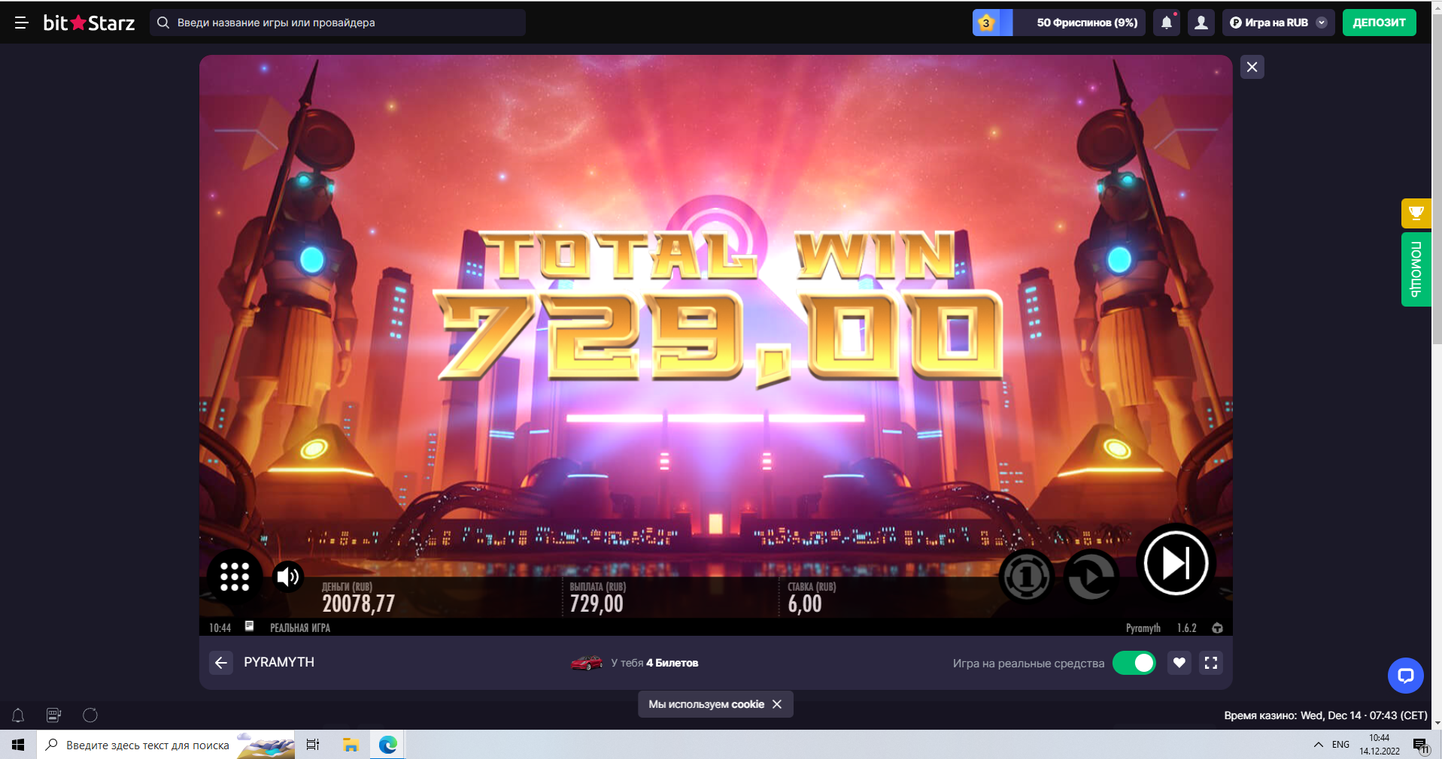Open the Windows Action Center notifications
1442x759 pixels.
(1420, 745)
